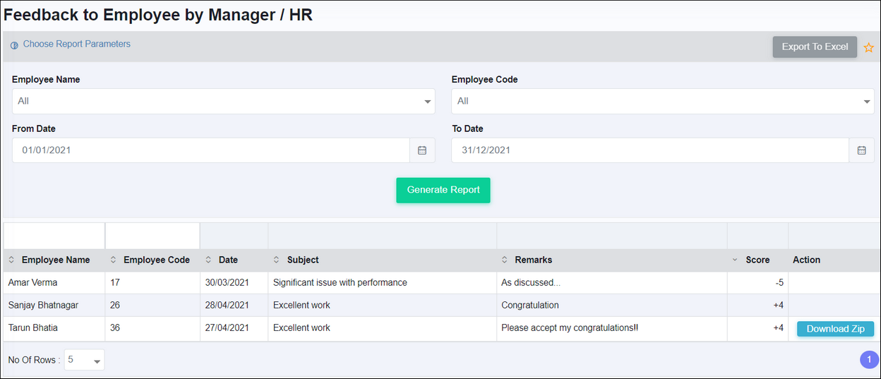Sort by the Subject column arrows
Screen dimensions: 881x379
tap(277, 260)
